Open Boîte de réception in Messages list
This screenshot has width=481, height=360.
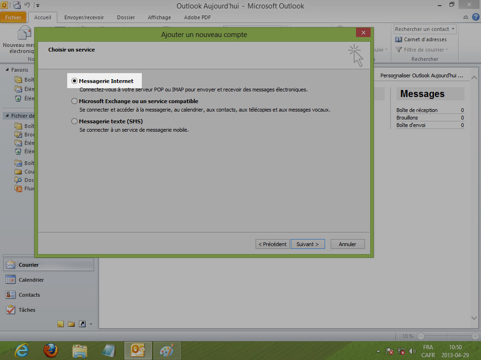point(417,110)
